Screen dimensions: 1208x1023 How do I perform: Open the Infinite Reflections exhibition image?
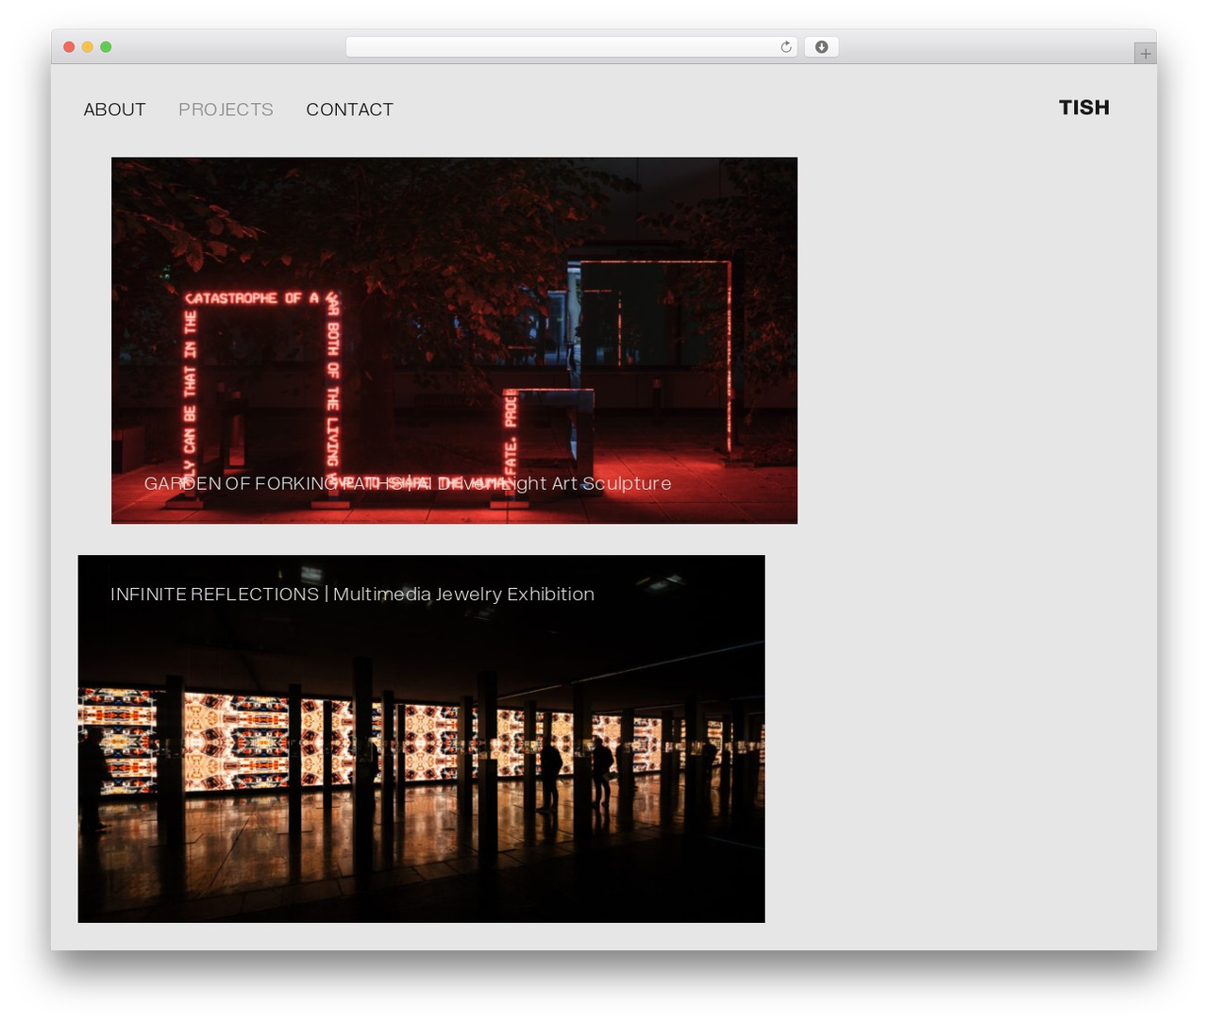click(421, 739)
